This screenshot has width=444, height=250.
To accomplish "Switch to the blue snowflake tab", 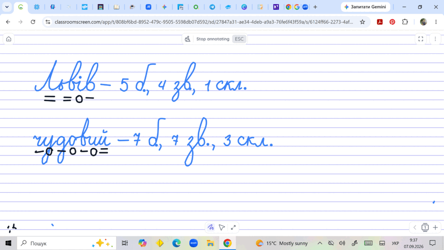I will [36, 7].
